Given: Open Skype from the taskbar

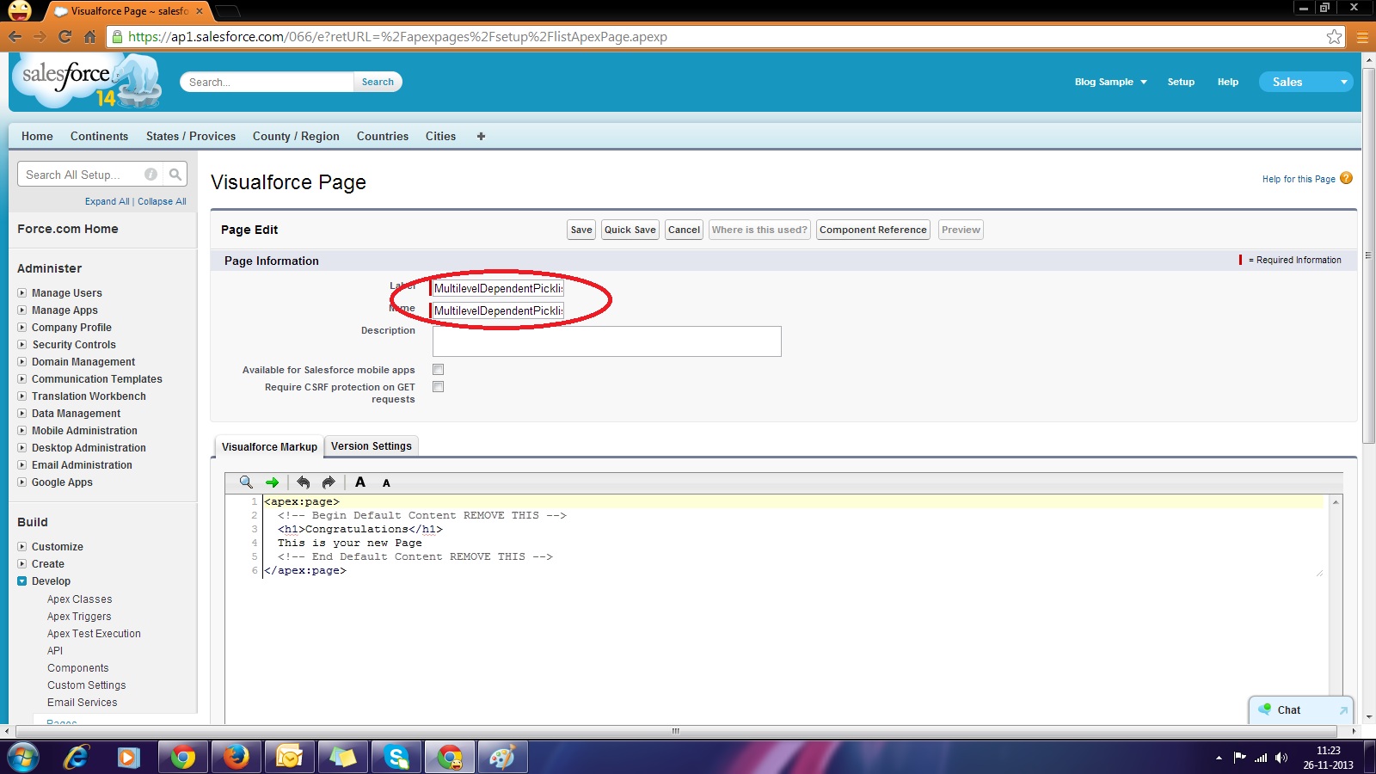Looking at the screenshot, I should [396, 758].
